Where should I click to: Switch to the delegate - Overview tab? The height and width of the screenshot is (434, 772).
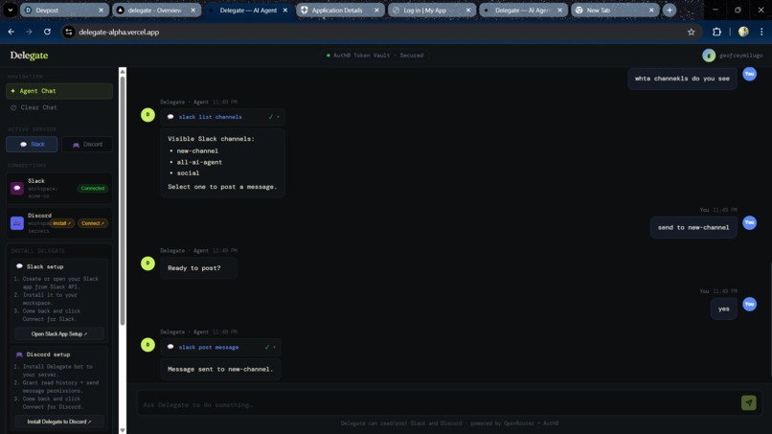coord(156,10)
